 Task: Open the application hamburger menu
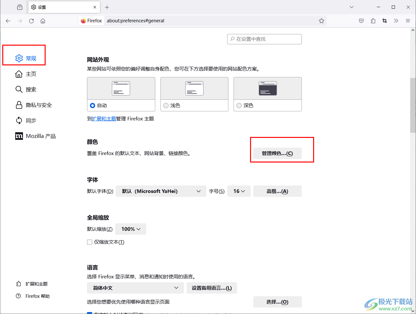pos(408,21)
